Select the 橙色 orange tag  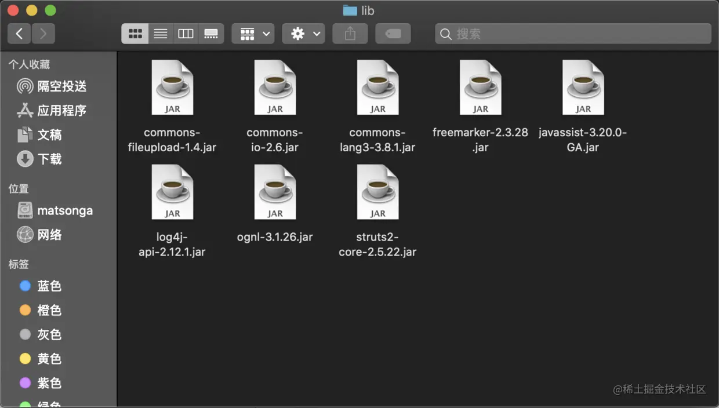(58, 310)
